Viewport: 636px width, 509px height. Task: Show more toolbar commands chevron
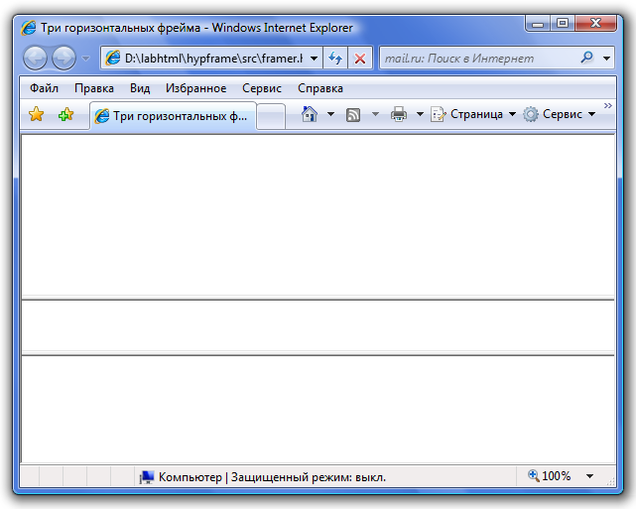(607, 106)
